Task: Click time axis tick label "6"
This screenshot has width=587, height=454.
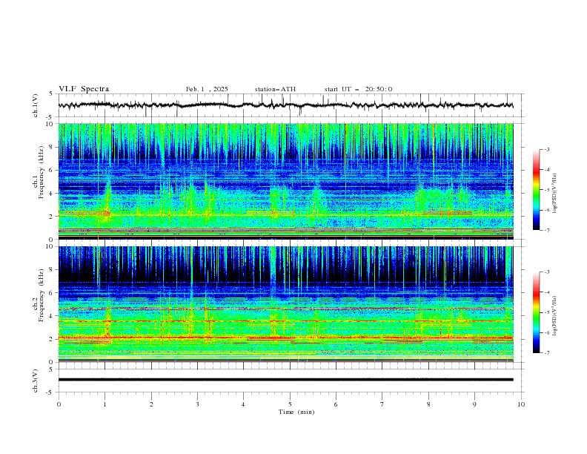Action: (x=336, y=404)
